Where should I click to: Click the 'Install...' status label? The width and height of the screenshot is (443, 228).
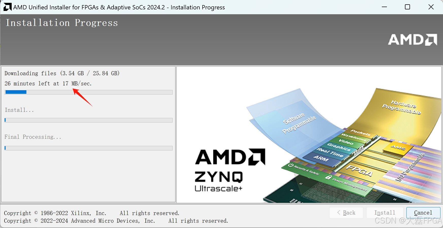tap(19, 110)
